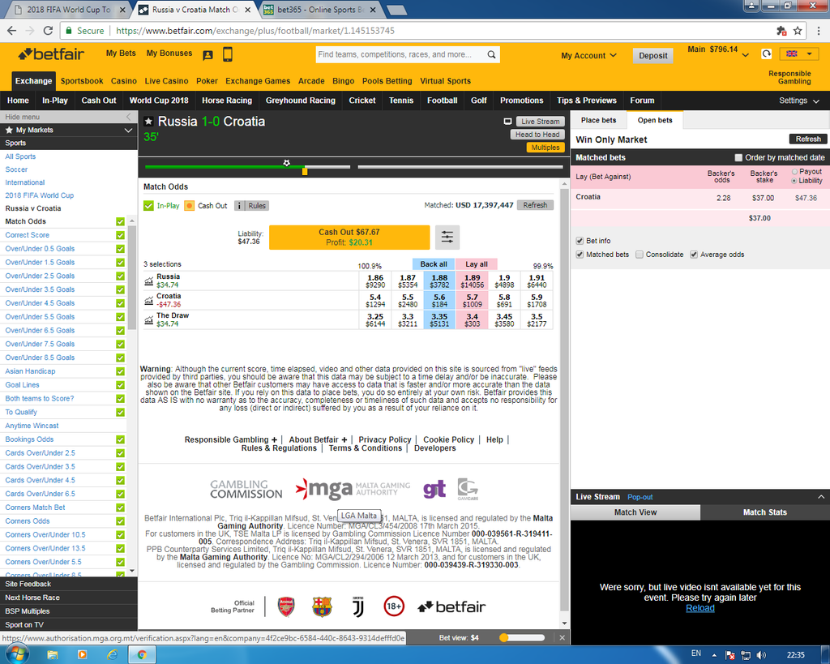This screenshot has height=664, width=830.
Task: Open the Settings dropdown
Action: coord(798,101)
